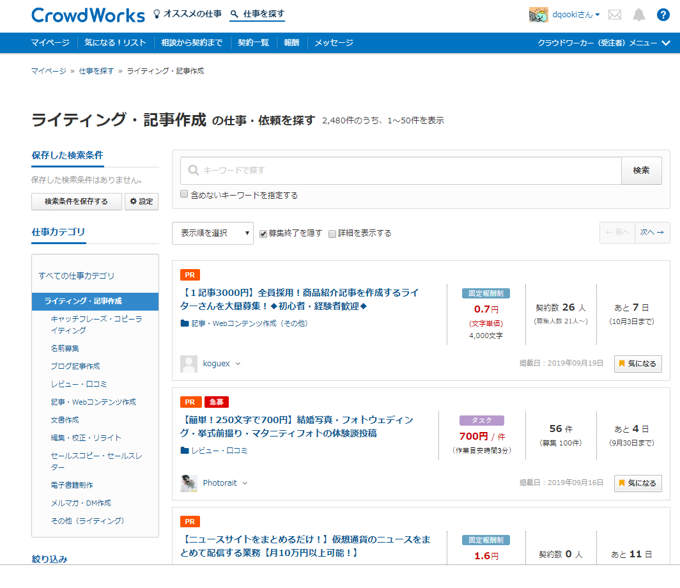The image size is (680, 588).
Task: Enable 詳細を表示する checkbox
Action: 332,234
